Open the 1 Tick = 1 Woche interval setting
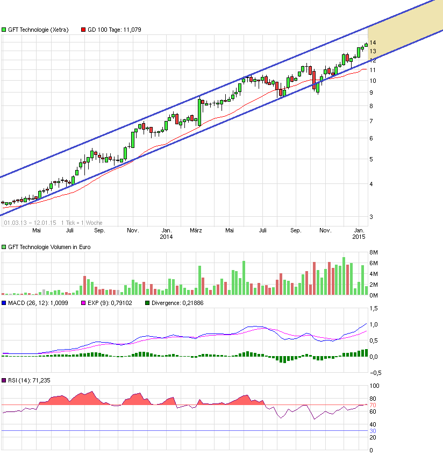 point(82,222)
